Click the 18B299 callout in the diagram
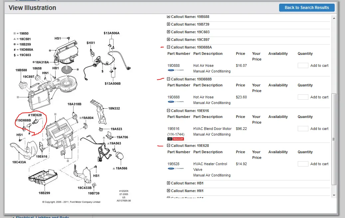This screenshot has width=345, height=218. click(44, 193)
